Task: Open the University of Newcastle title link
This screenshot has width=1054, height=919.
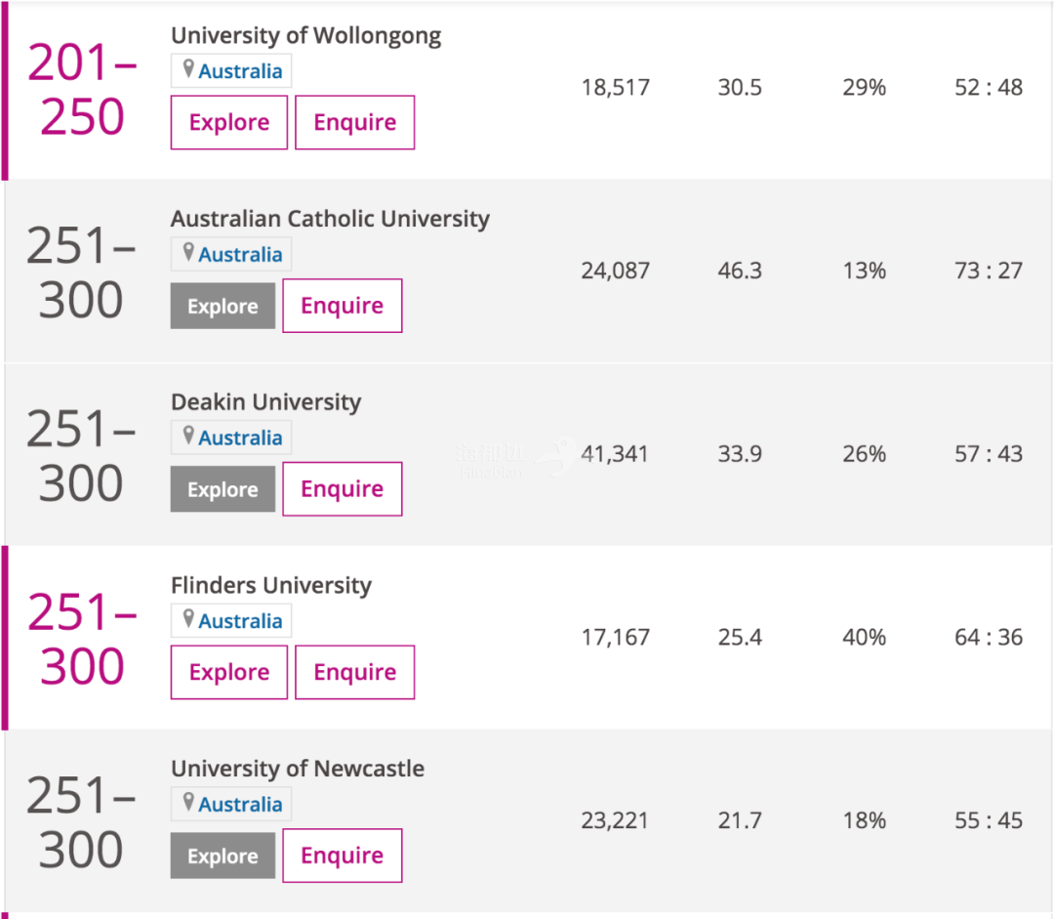Action: tap(298, 769)
